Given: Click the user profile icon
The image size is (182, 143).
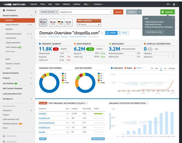Looking at the screenshot, I should tap(174, 4).
